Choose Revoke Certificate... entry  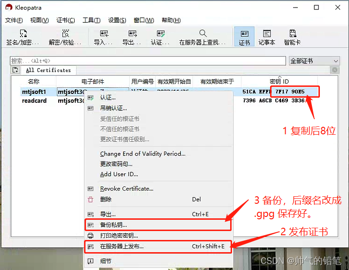158,189
